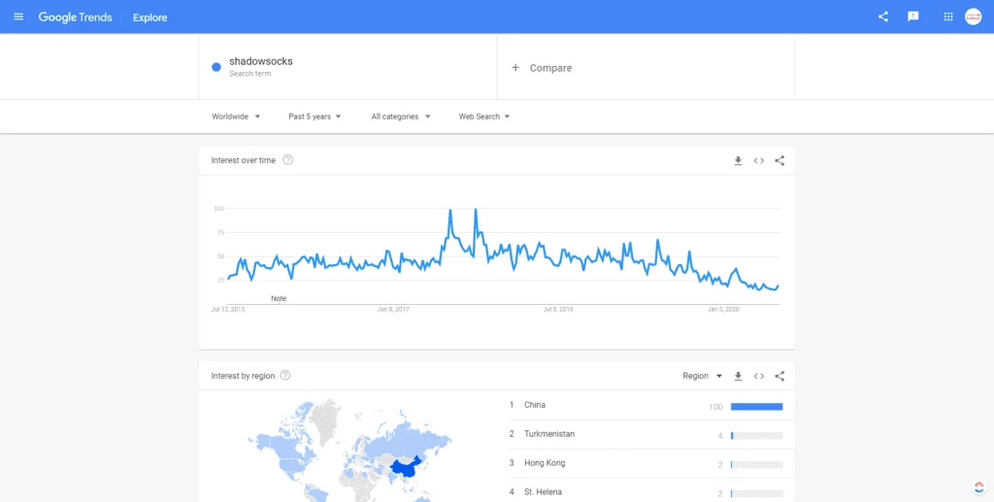Click the share icon in the header

(x=883, y=17)
